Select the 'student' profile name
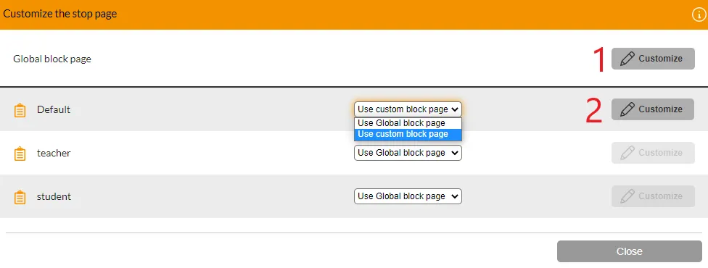This screenshot has height=268, width=708. tap(54, 197)
